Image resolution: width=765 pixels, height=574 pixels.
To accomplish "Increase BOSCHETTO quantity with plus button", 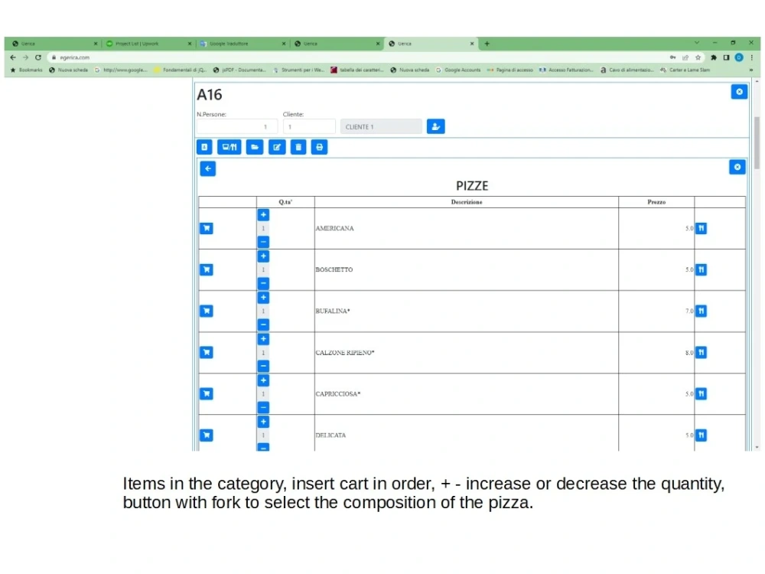I will pos(263,256).
